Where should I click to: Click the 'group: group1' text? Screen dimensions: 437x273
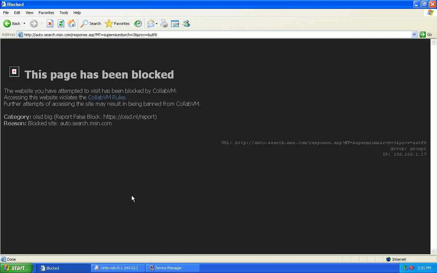(408, 149)
